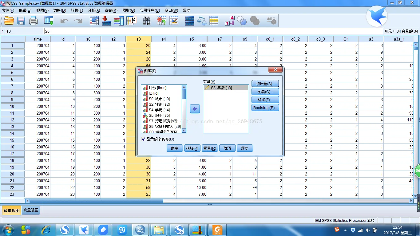
Task: Click the Undo arrow icon
Action: (65, 21)
